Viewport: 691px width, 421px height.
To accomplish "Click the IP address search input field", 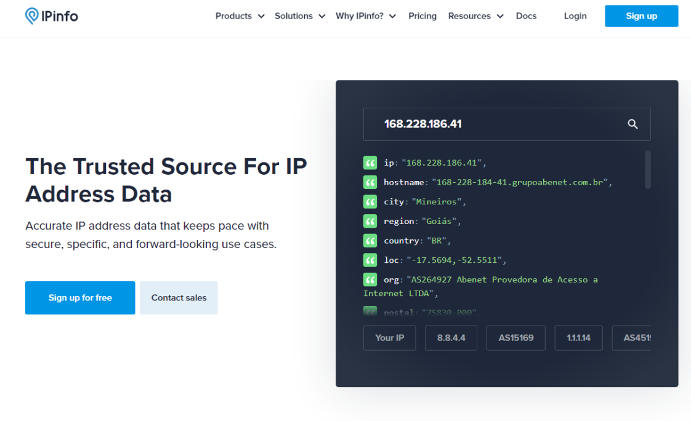I will click(x=493, y=124).
